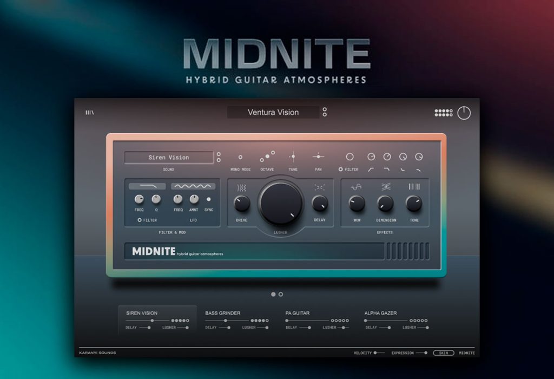This screenshot has height=379, width=554.
Task: Toggle the FILTER radio in Filter & Mod
Action: [x=140, y=220]
